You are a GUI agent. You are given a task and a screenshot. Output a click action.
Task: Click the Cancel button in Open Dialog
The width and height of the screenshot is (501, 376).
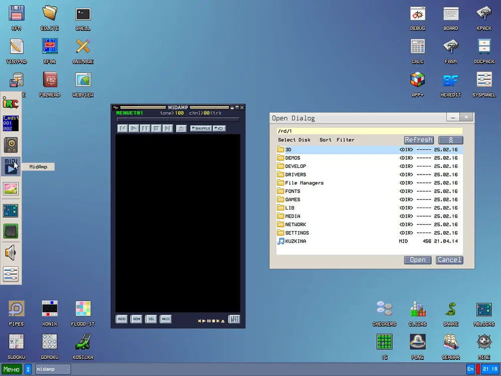[449, 260]
